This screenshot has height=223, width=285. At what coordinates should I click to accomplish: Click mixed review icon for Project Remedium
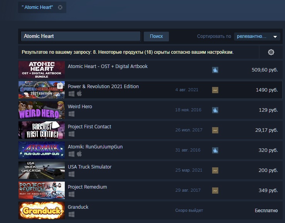215,191
